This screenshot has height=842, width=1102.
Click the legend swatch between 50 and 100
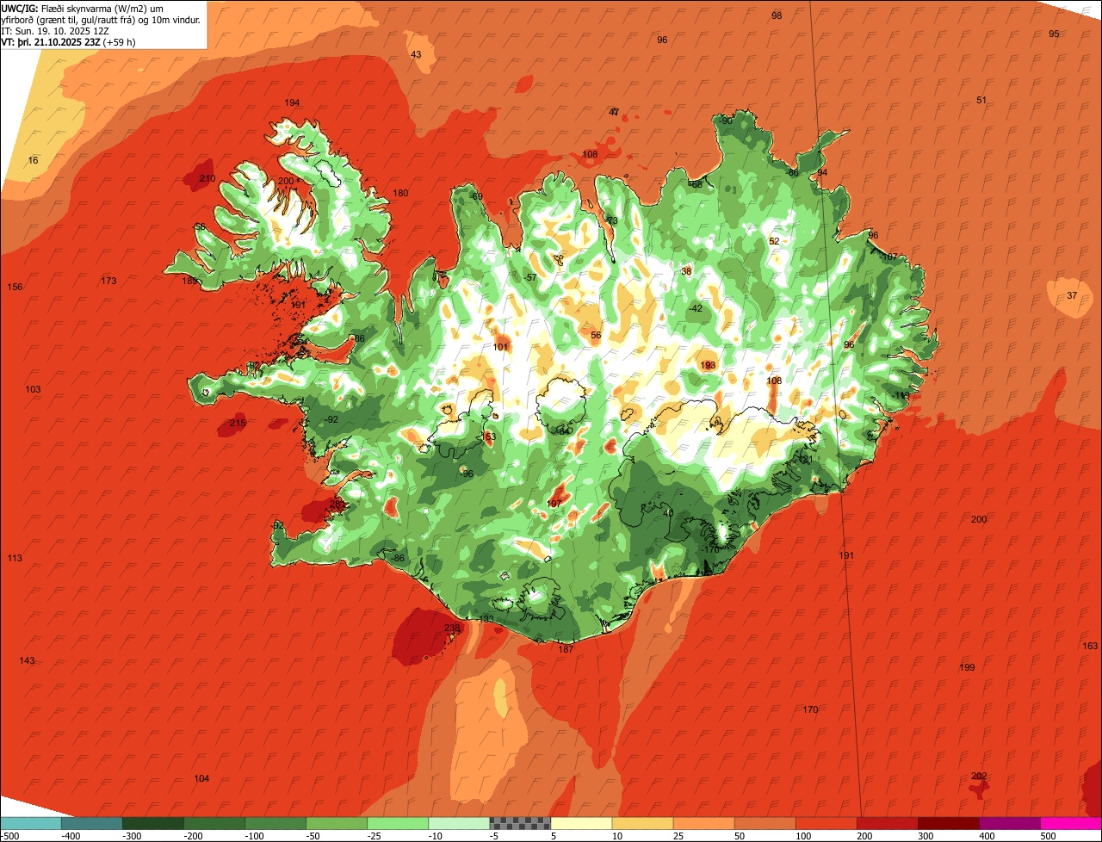(x=765, y=823)
